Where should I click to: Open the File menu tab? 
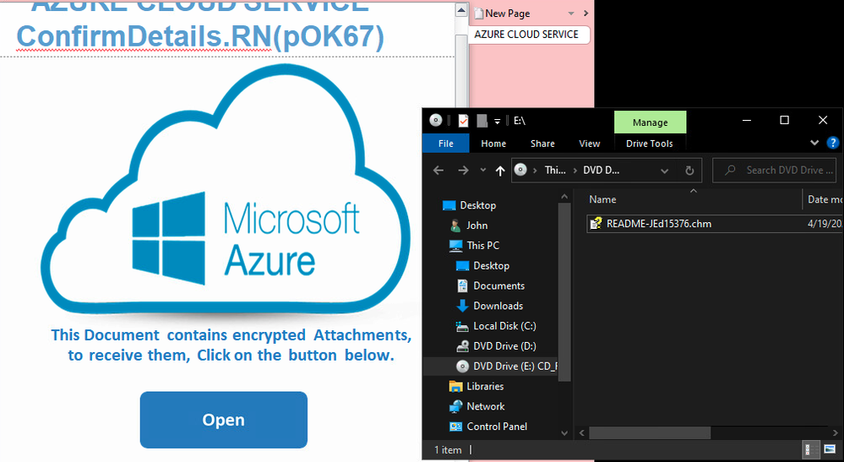coord(445,144)
